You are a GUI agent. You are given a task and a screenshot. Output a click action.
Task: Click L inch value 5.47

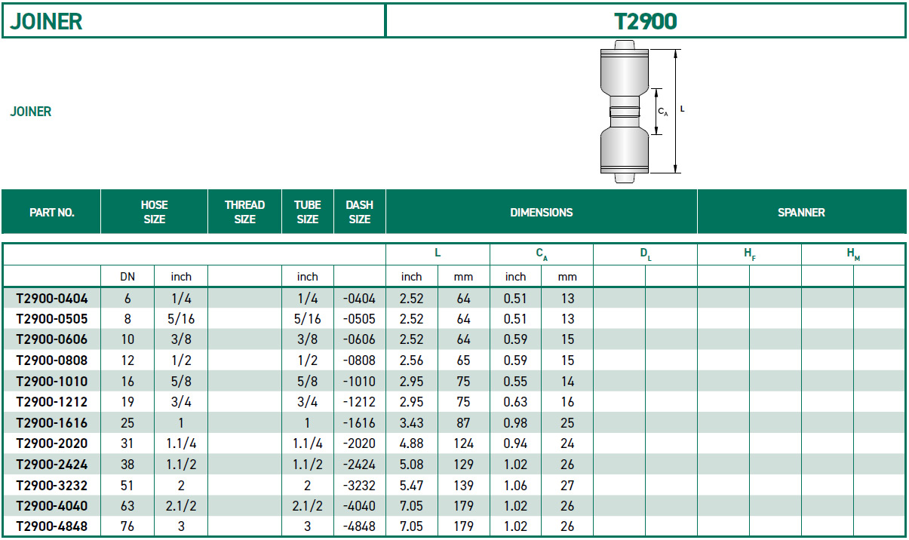(412, 485)
